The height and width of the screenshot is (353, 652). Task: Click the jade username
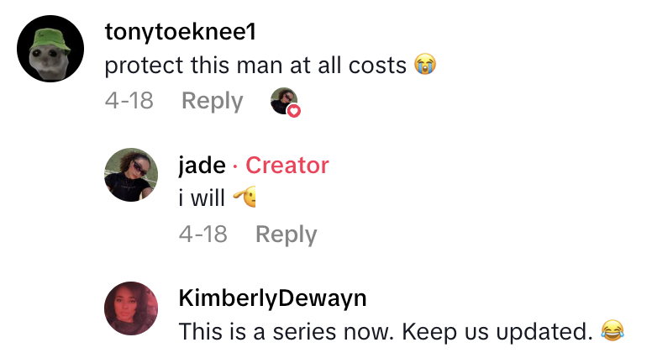click(x=202, y=165)
